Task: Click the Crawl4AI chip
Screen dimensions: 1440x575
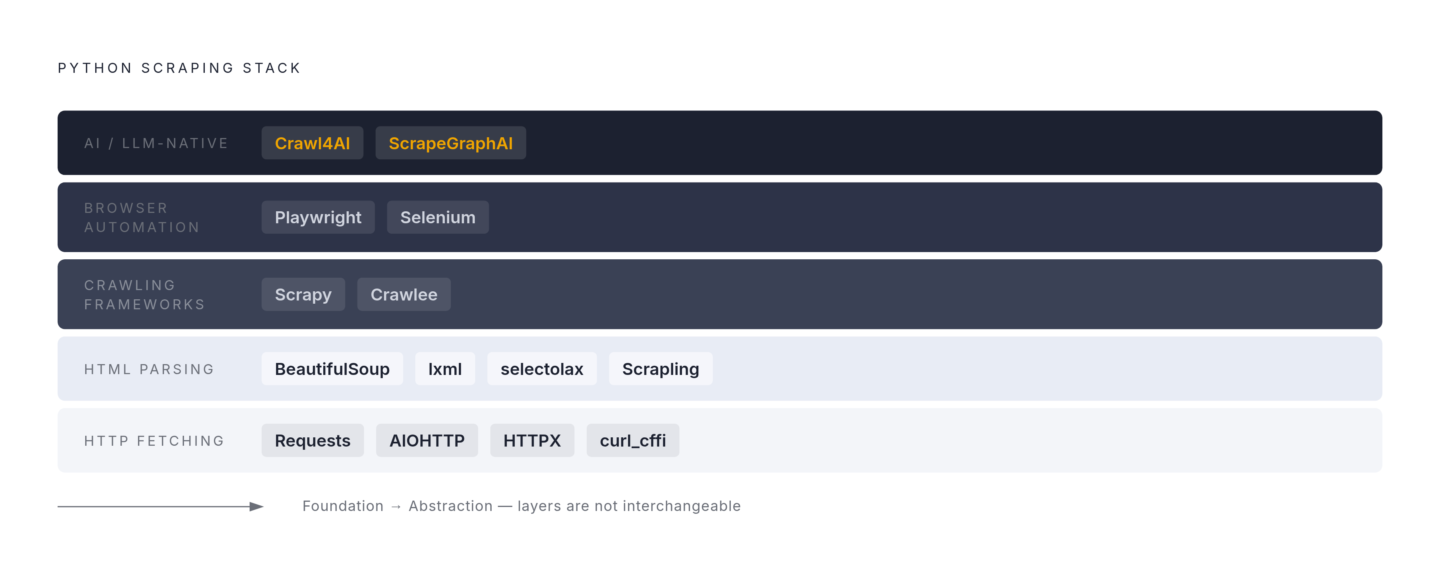Action: pos(312,142)
